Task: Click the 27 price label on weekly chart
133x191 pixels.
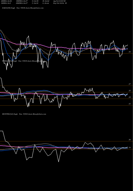Action: point(130,84)
